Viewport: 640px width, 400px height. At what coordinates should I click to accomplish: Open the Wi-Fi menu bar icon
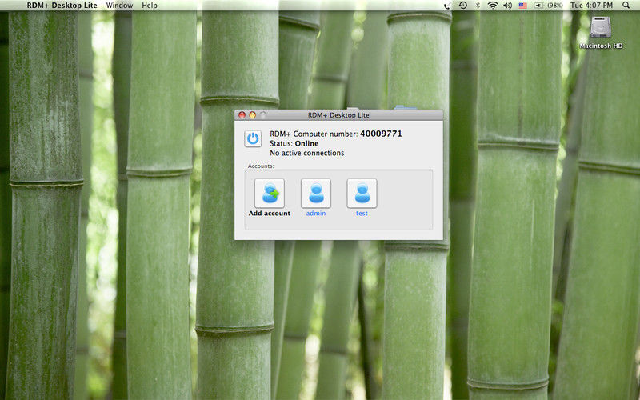pyautogui.click(x=493, y=6)
